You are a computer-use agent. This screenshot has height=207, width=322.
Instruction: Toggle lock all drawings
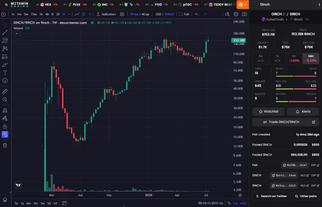pos(5,126)
